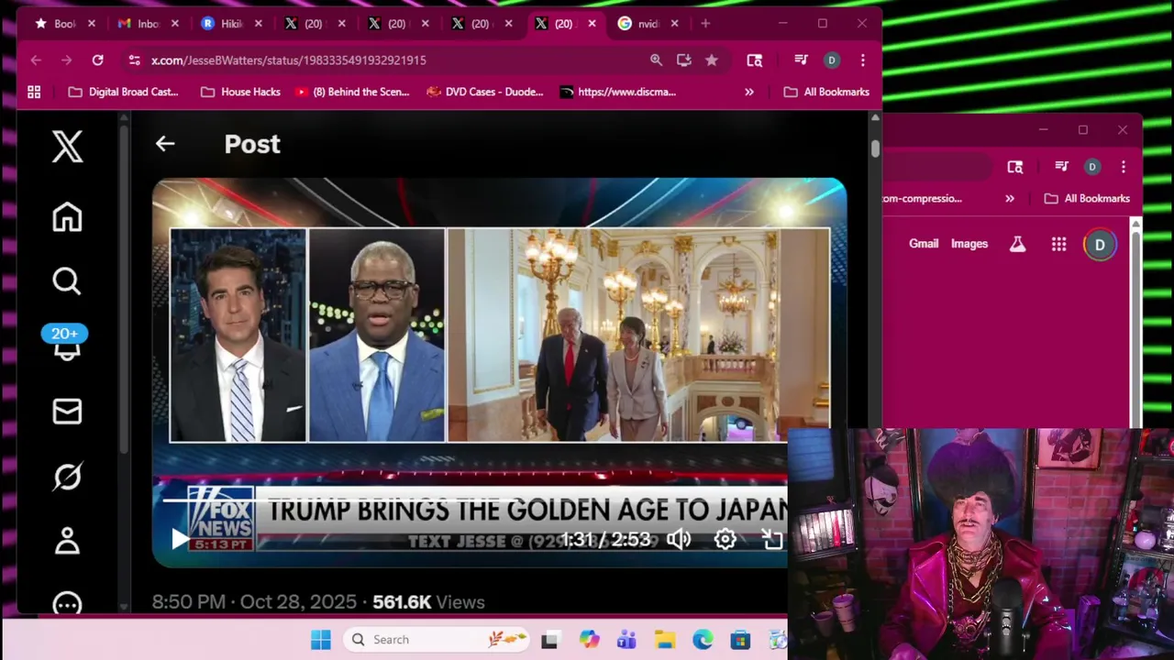Screen dimensions: 1174x660
Task: Expand bookmarks overflow chevron in front window
Action: click(x=749, y=92)
